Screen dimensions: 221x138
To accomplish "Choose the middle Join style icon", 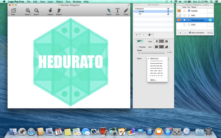I will (161, 47).
